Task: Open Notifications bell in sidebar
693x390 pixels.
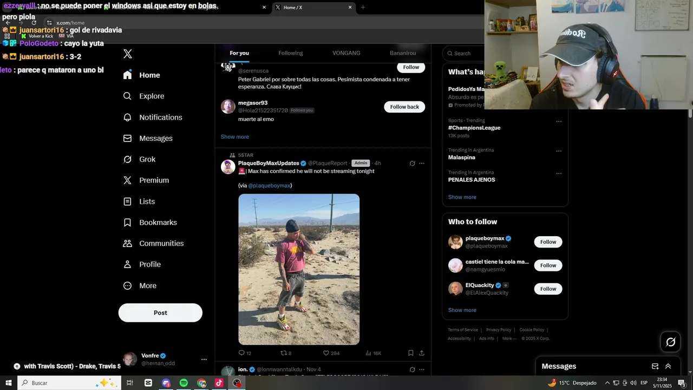Action: click(x=127, y=117)
